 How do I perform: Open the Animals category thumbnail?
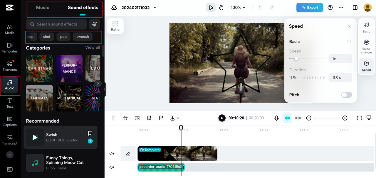[39, 98]
